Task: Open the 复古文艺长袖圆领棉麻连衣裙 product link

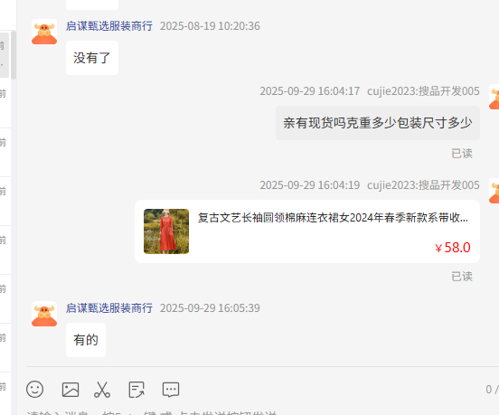Action: 333,218
